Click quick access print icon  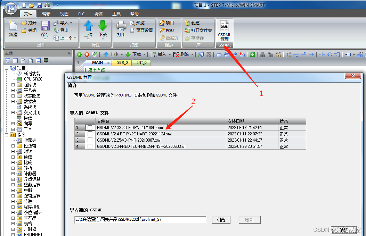[47, 5]
